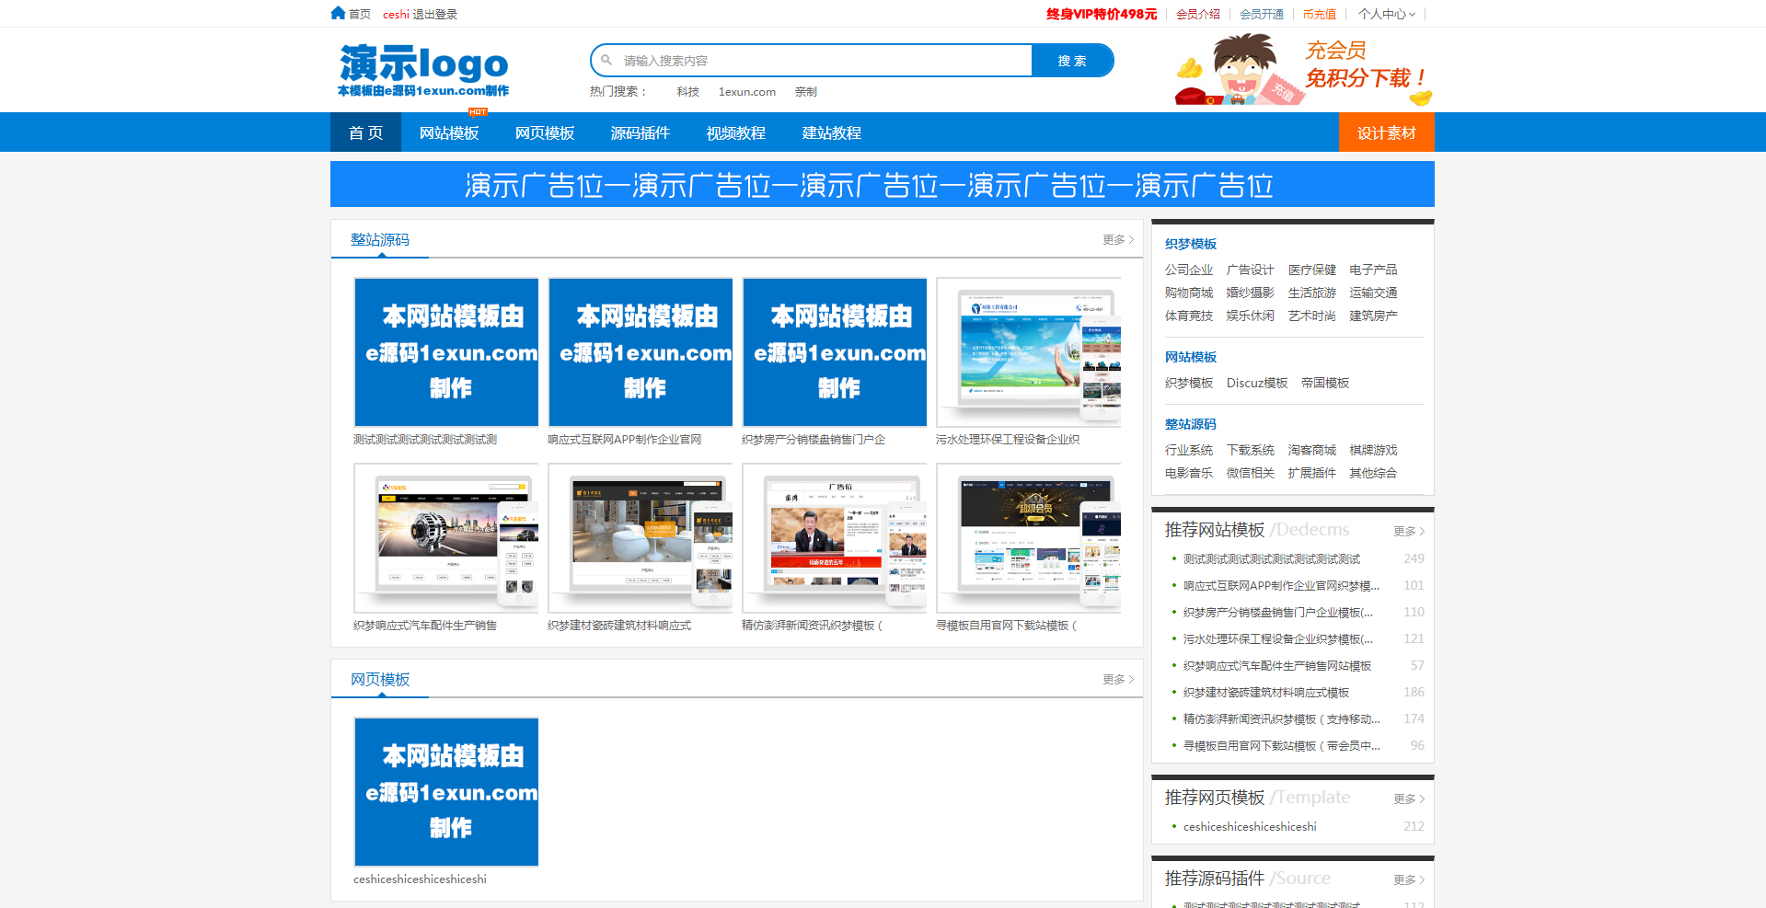Click the 演示logo site logo
This screenshot has width=1766, height=908.
(423, 70)
